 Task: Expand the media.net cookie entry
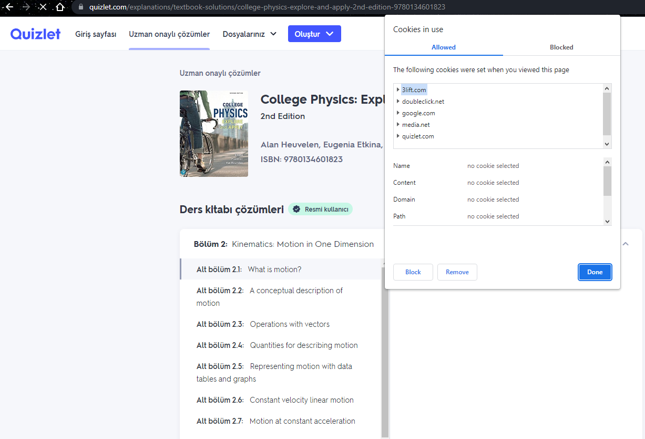click(x=398, y=125)
